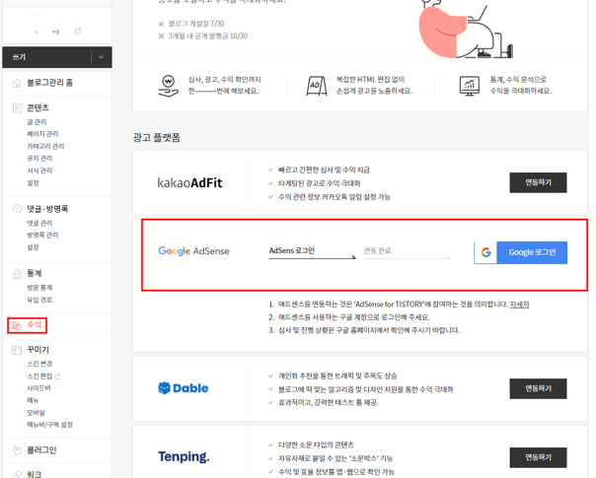View 유입 경로

pyautogui.click(x=39, y=300)
